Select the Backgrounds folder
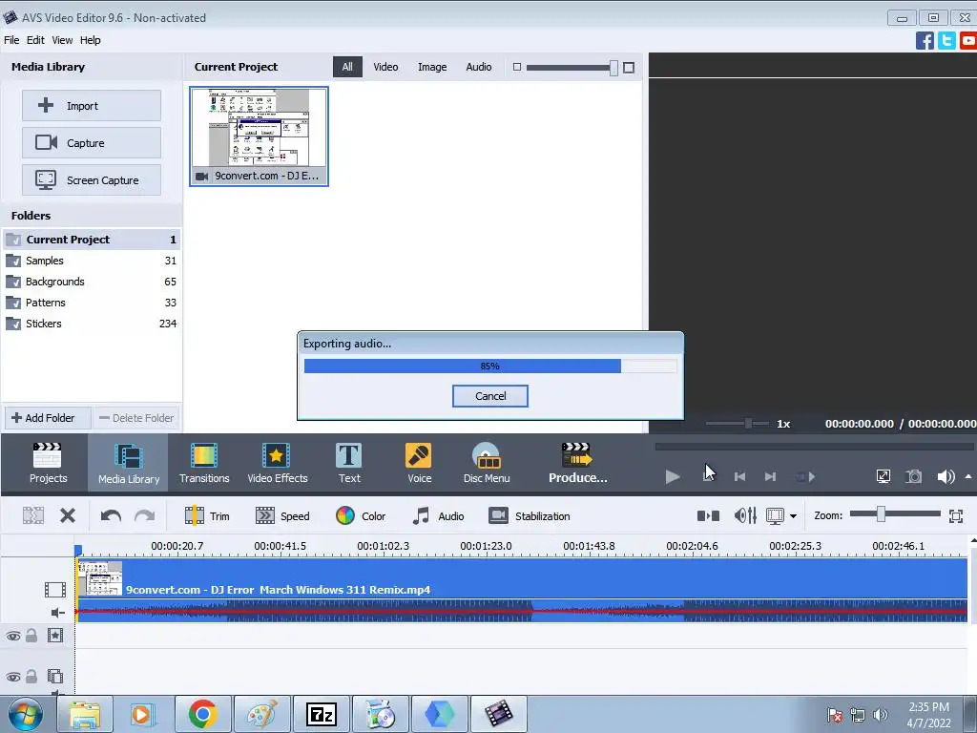The image size is (977, 733). [x=92, y=282]
